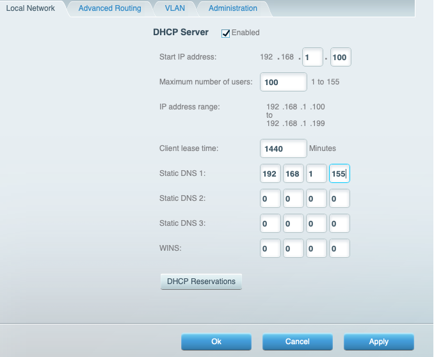
Task: Click the 'Static DNS 2:' label
Action: (182, 198)
